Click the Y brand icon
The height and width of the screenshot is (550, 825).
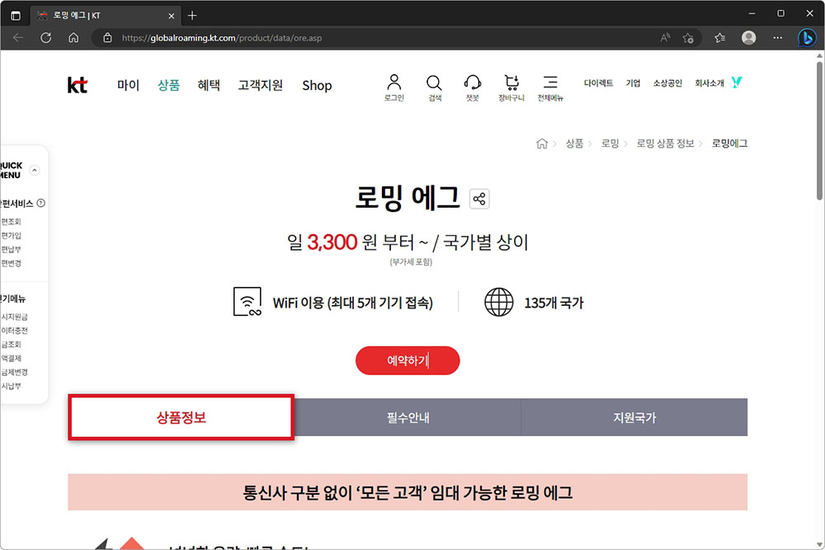[737, 82]
